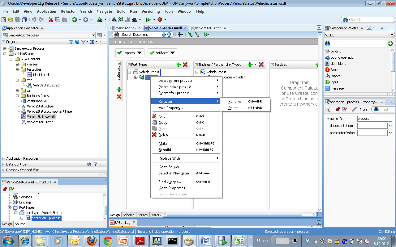Click the Search Document down arrow
The width and height of the screenshot is (396, 247).
coord(164,35)
